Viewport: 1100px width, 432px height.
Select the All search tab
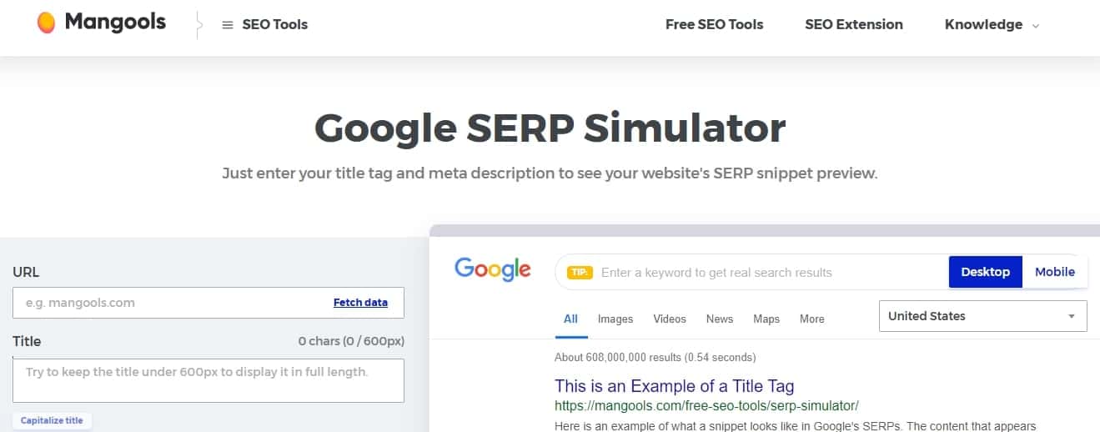[x=570, y=319]
